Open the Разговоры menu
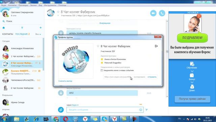Viewport: 216px width, 122px height. (23, 5)
